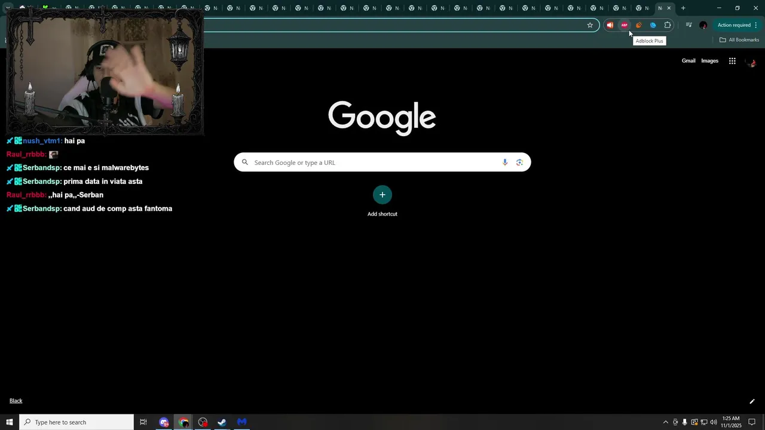Screen dimensions: 765x430
Task: Click the blue globe extension icon
Action: pyautogui.click(x=653, y=25)
